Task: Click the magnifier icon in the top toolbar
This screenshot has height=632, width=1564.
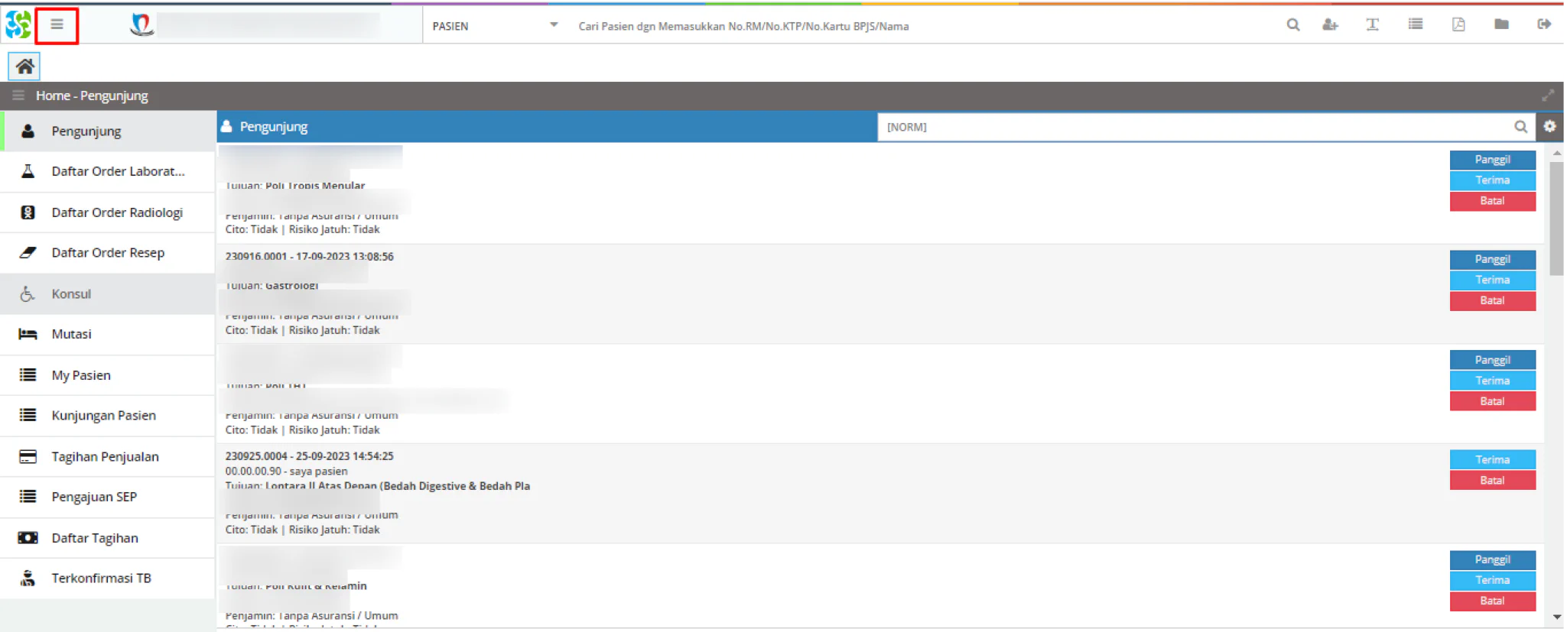Action: 1293,25
